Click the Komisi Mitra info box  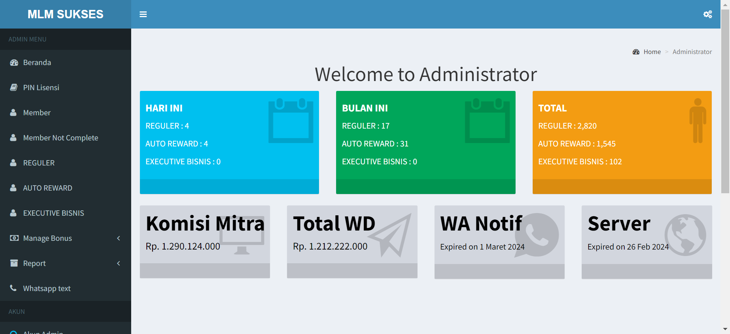pos(205,235)
